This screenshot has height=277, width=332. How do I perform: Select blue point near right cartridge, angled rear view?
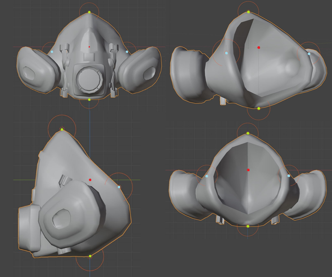309,54
